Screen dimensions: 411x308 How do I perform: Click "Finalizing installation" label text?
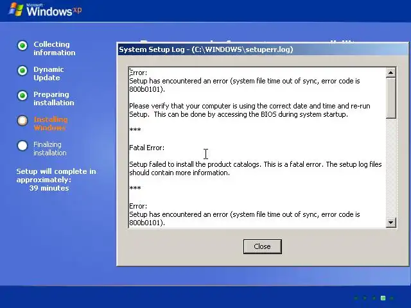click(50, 148)
